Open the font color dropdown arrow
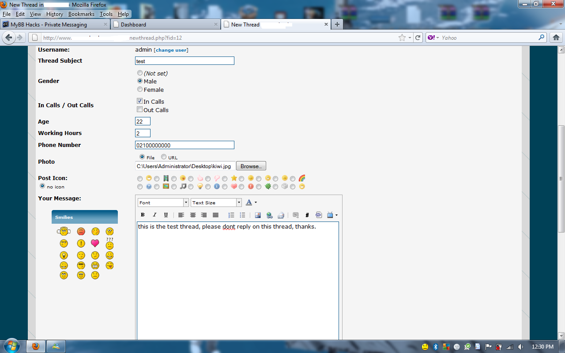The width and height of the screenshot is (565, 353). pos(256,203)
